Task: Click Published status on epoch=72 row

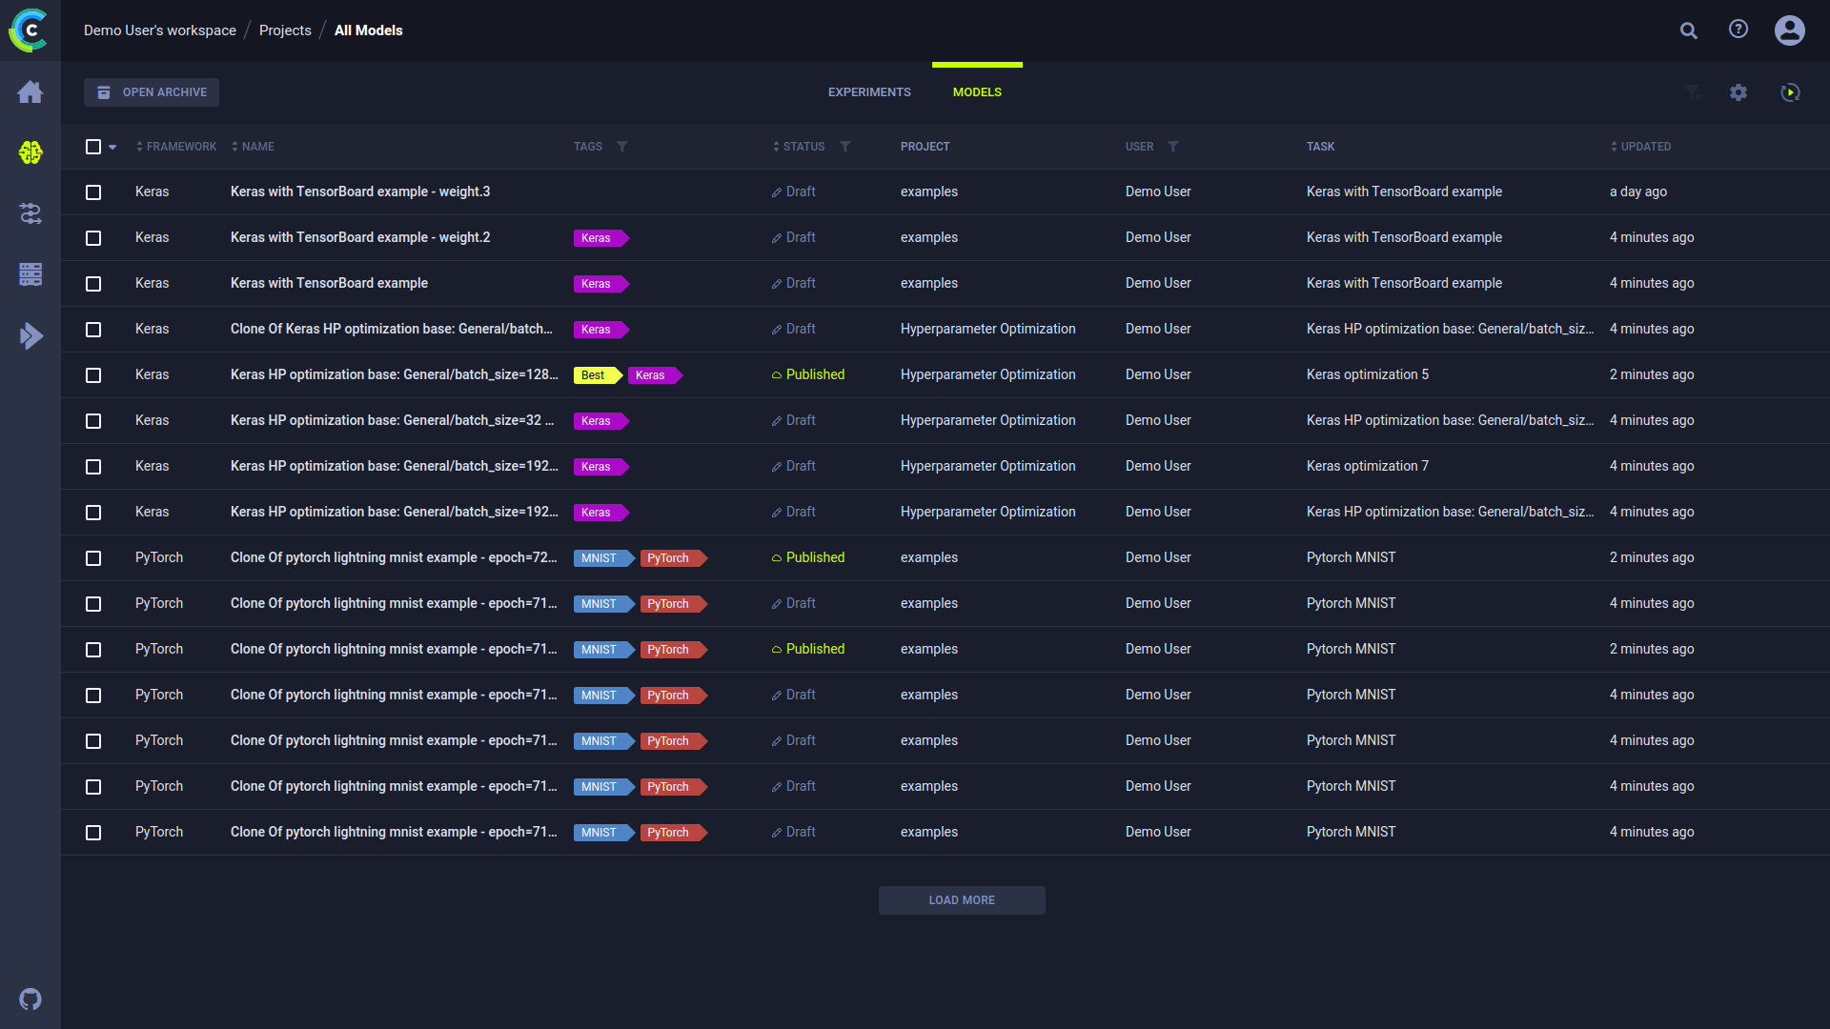Action: tap(808, 558)
